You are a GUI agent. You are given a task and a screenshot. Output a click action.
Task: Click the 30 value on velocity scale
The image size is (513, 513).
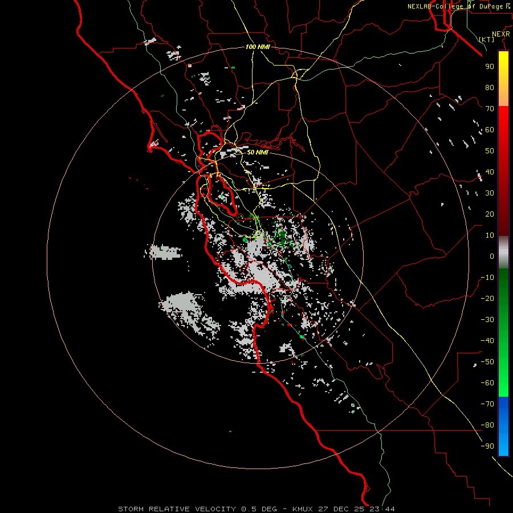tap(490, 193)
